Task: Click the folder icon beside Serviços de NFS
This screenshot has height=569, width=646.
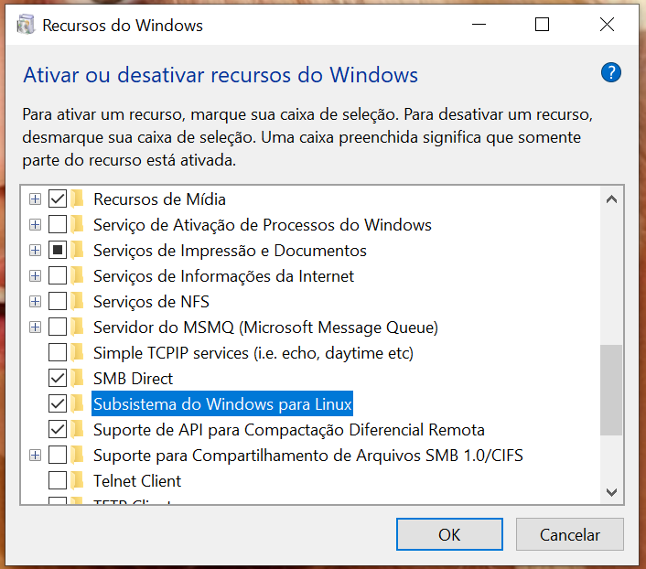Action: point(79,301)
